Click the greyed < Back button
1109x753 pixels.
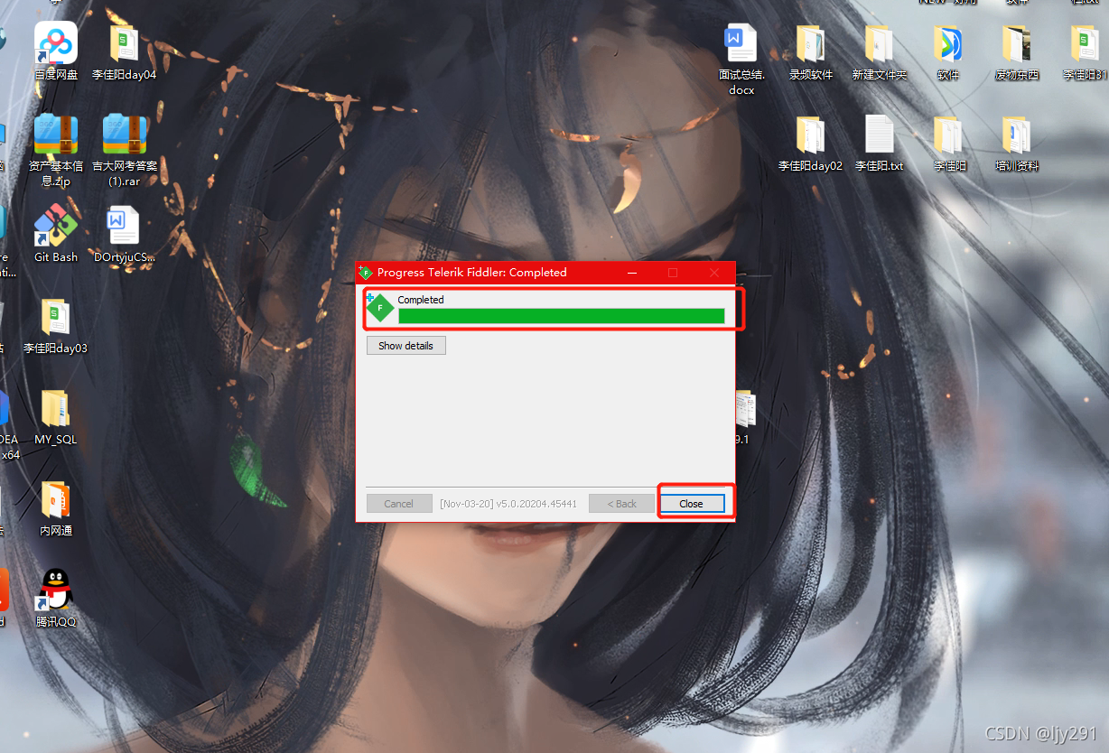(621, 504)
